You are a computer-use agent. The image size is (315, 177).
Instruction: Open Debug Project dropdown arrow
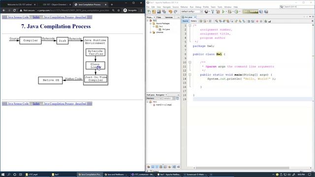tap(233, 12)
